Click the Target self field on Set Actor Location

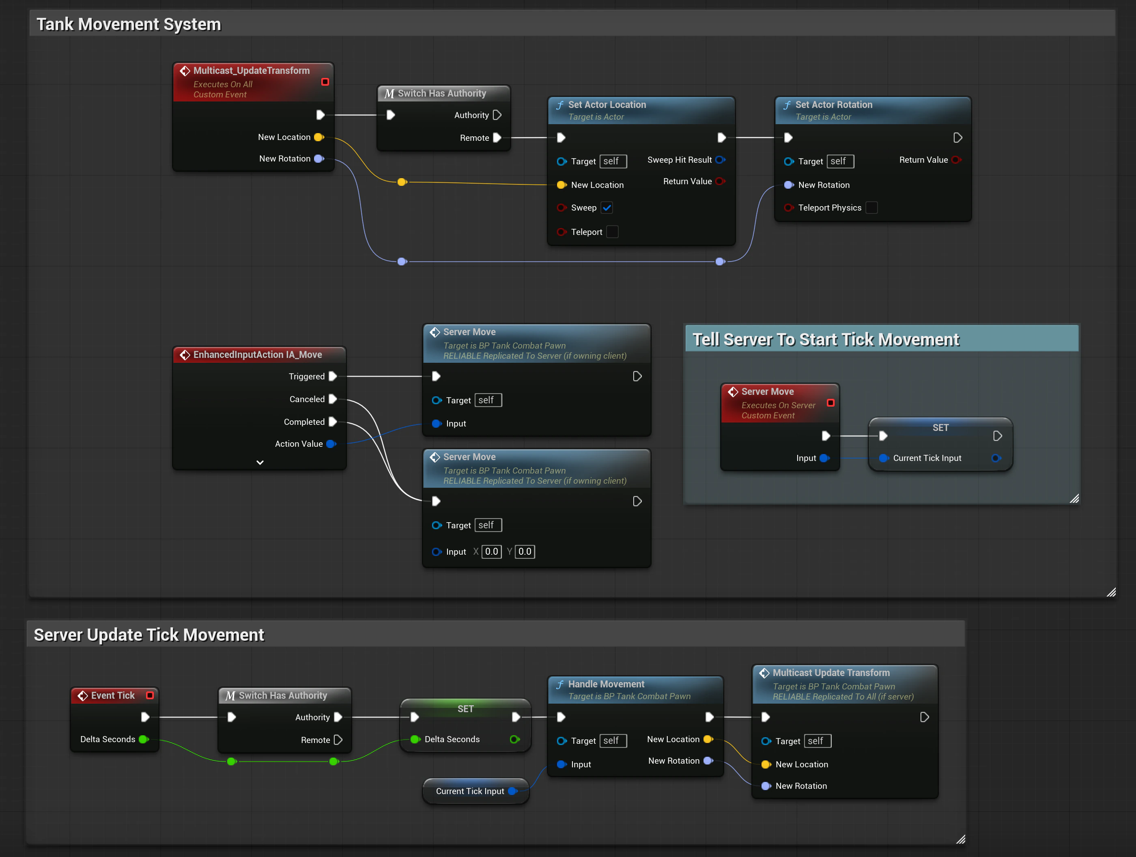click(613, 161)
